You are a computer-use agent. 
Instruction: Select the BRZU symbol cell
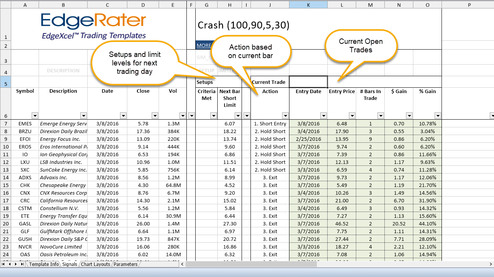click(x=25, y=131)
